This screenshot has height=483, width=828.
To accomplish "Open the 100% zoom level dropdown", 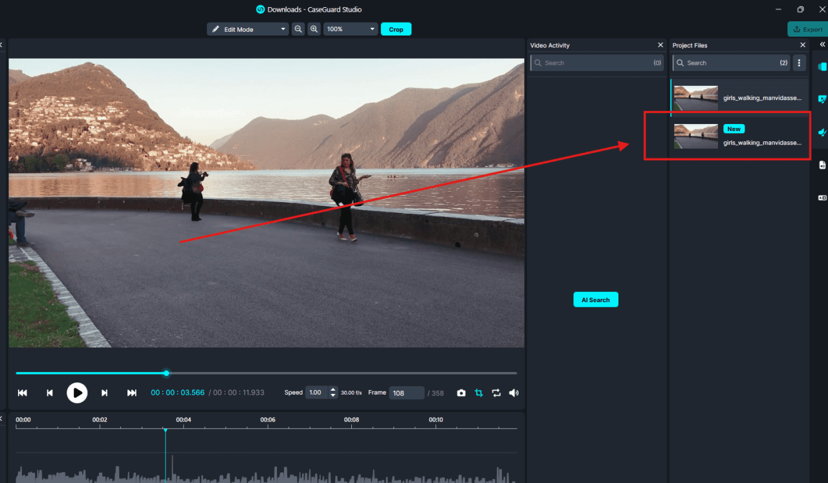I will pyautogui.click(x=351, y=29).
